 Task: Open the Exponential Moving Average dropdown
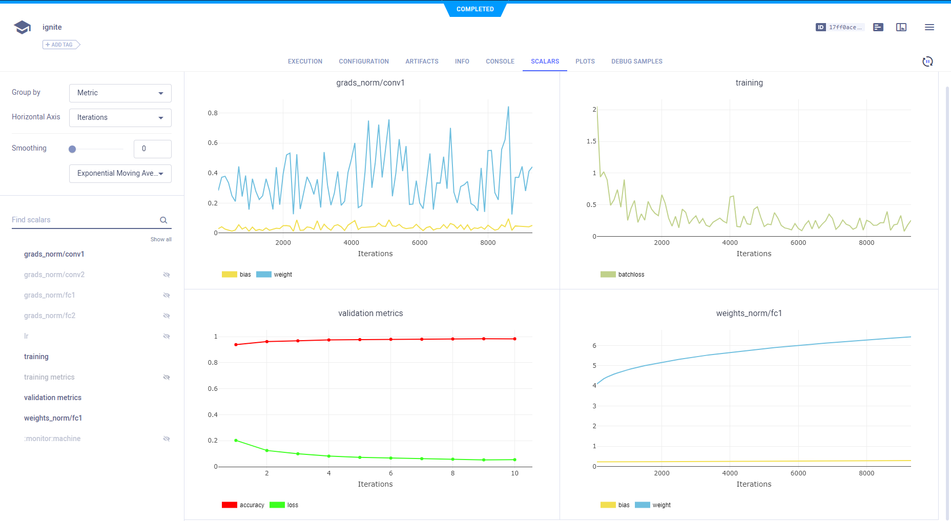point(120,174)
